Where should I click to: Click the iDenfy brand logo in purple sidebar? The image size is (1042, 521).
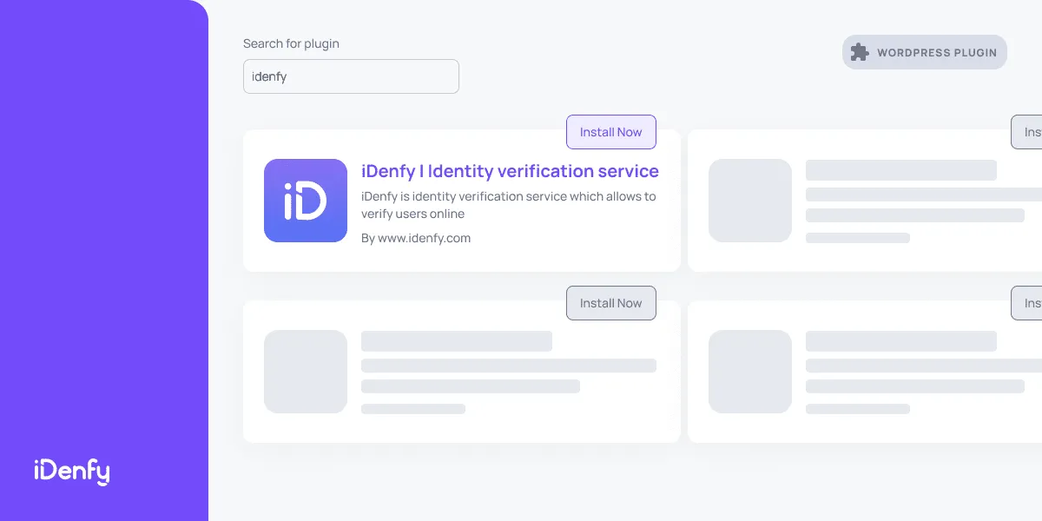[x=72, y=471]
